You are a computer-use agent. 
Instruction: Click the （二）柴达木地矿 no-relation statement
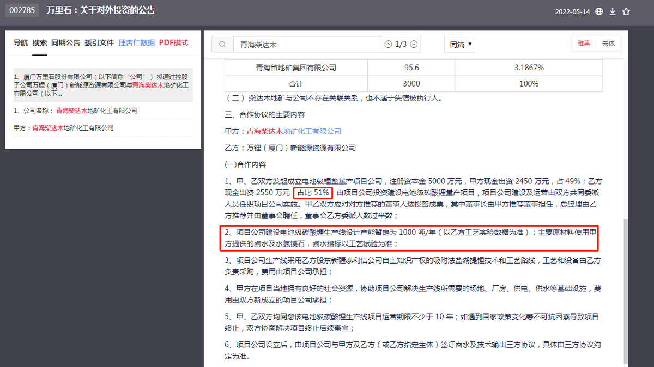[334, 99]
